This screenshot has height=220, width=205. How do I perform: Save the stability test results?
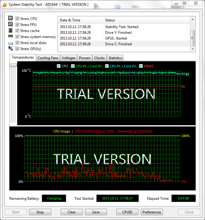(96, 212)
